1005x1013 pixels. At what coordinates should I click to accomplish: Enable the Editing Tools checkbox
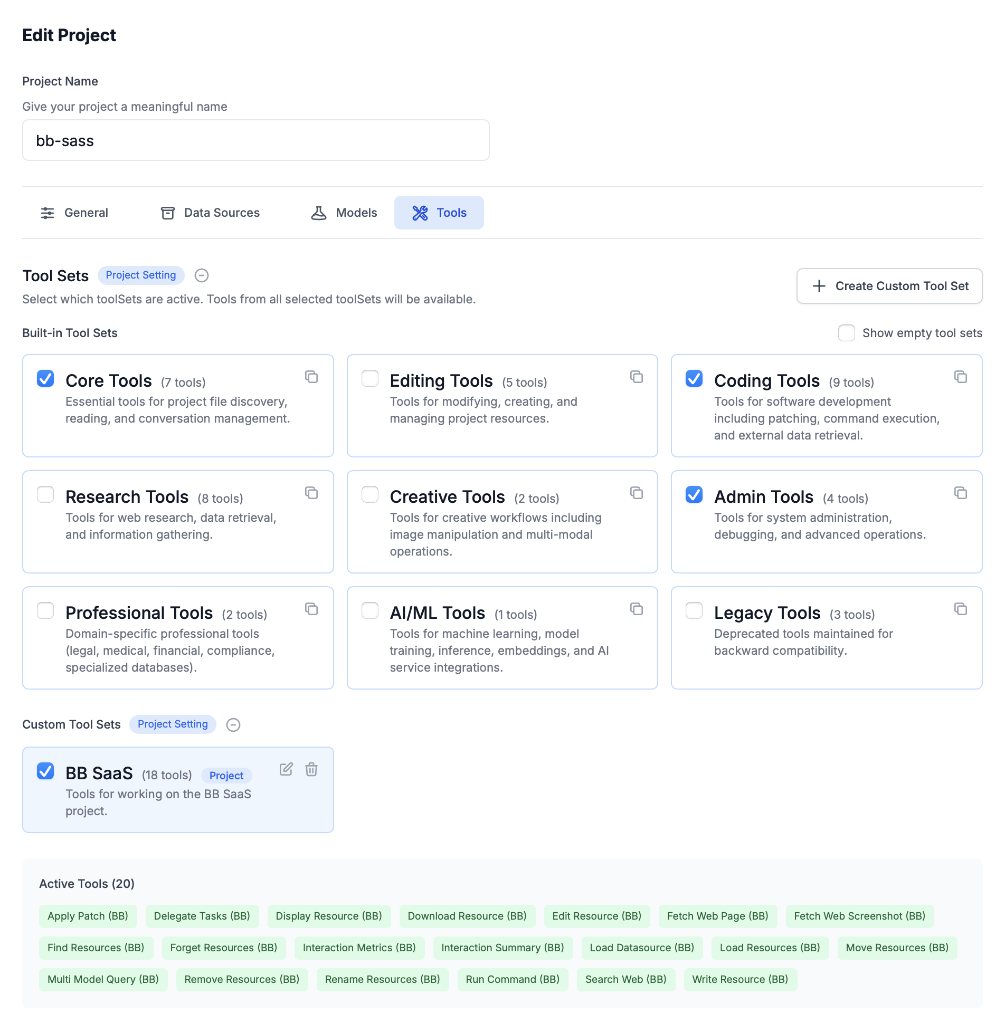370,378
